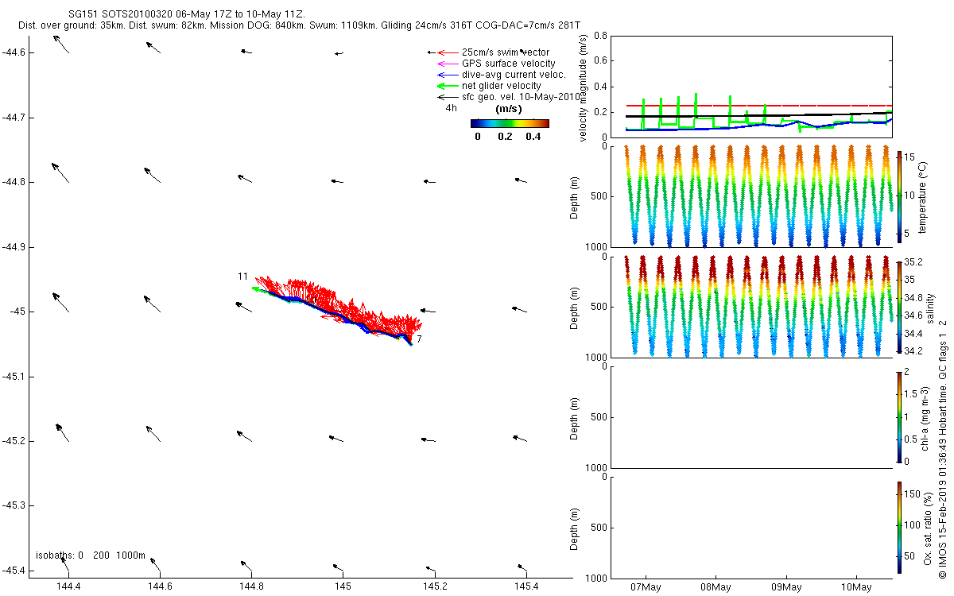Click the '11' end-hour label on the track
954x596 pixels.
[242, 277]
